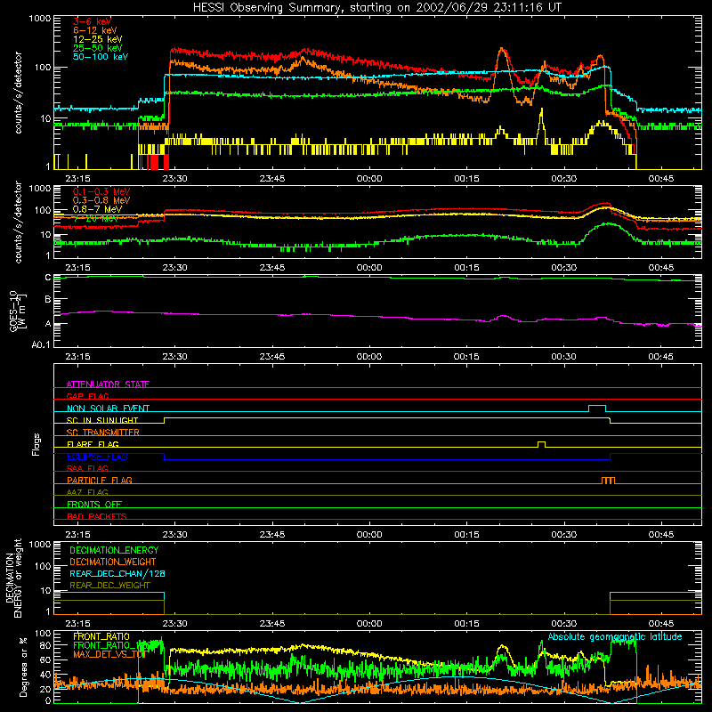712x712 pixels.
Task: Click the 25-50 keV legend entry
Action: click(x=97, y=48)
